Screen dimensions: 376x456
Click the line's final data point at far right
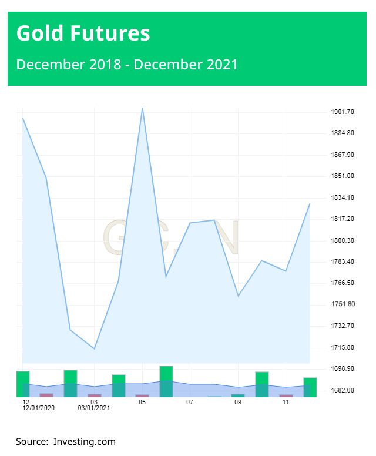coord(310,204)
